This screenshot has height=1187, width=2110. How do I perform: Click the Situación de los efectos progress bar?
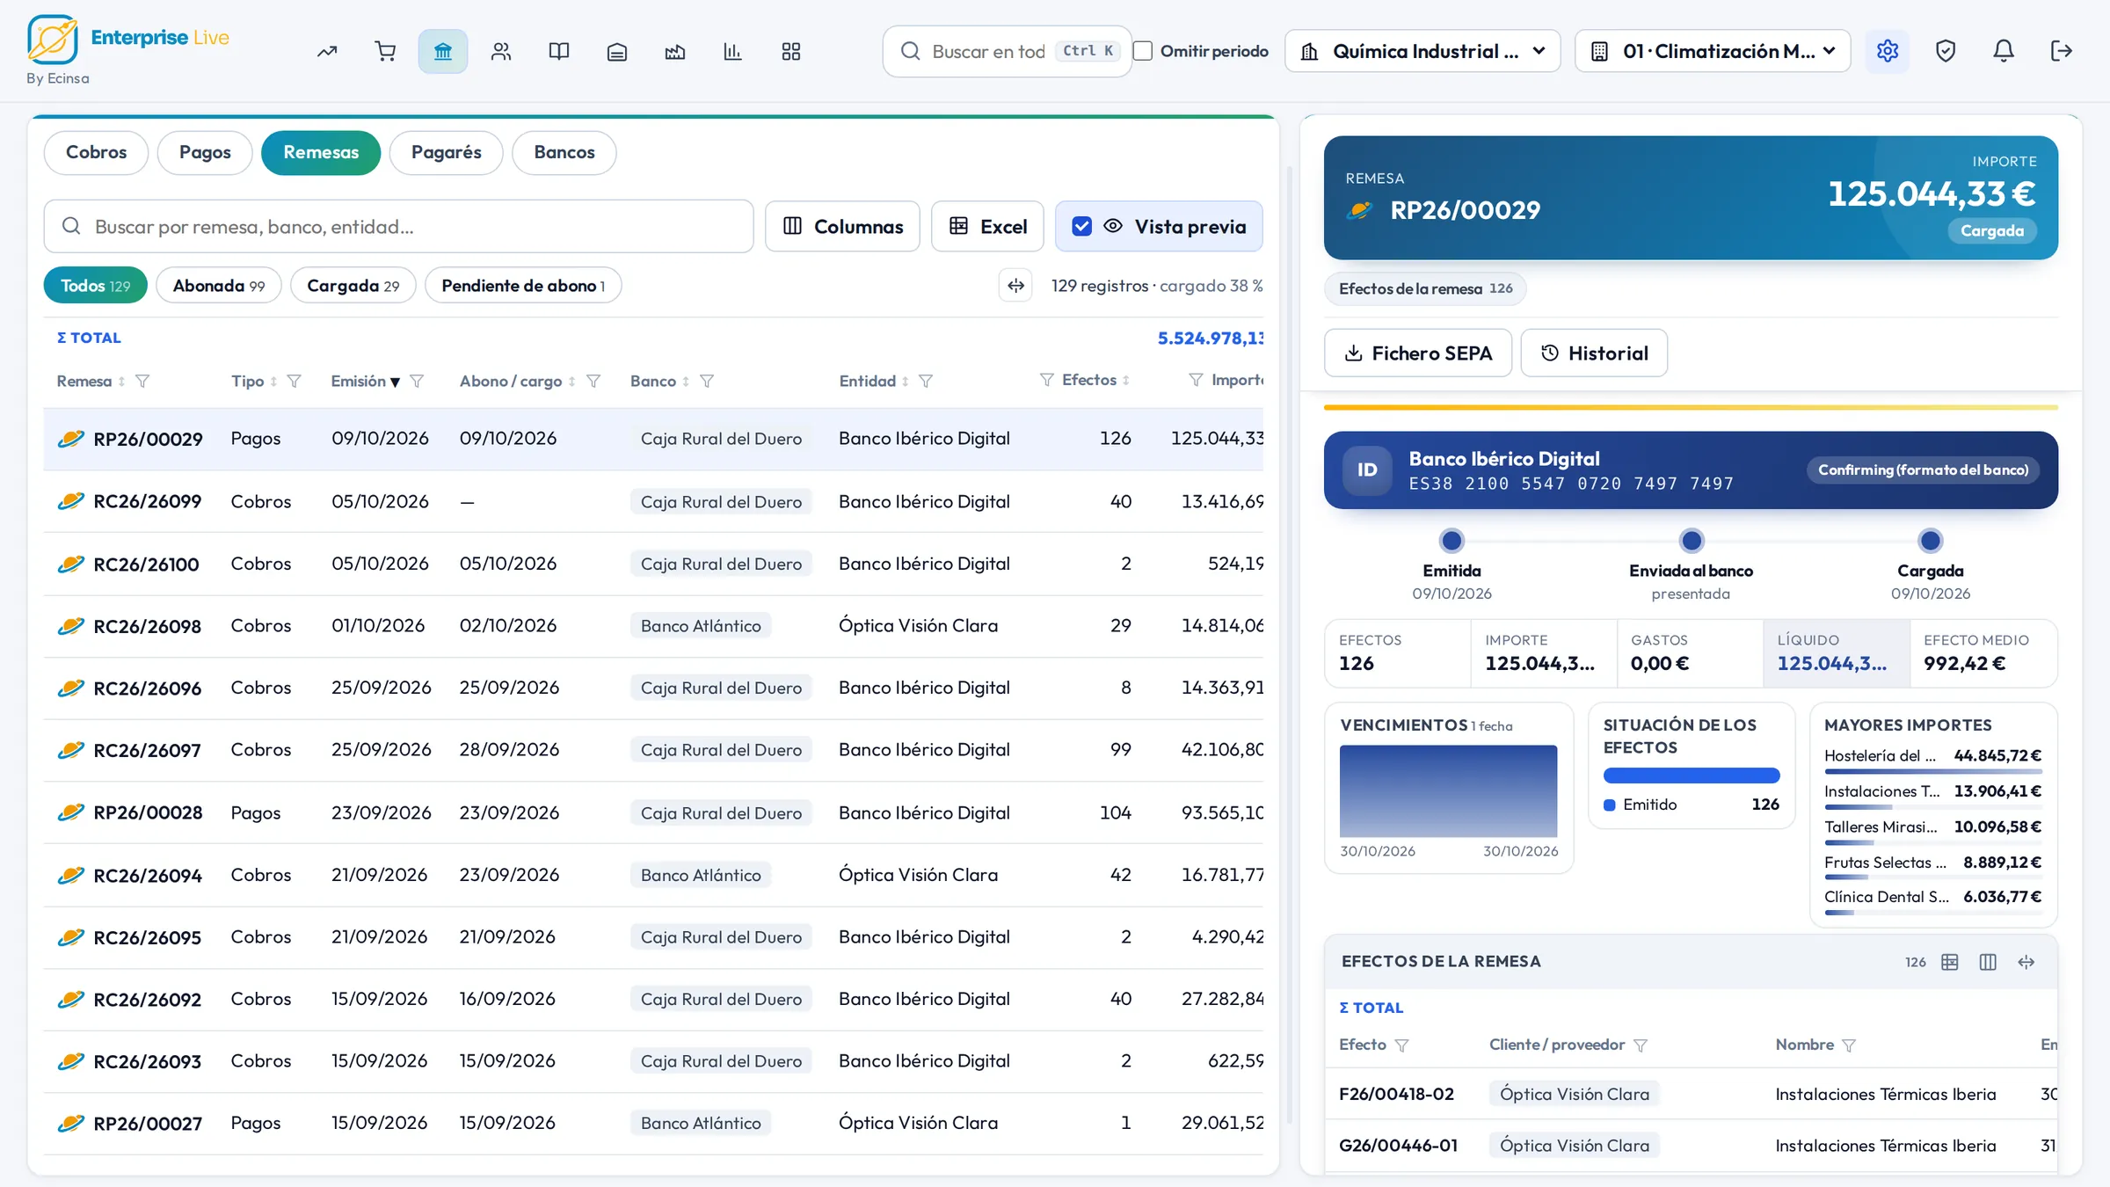click(1692, 776)
